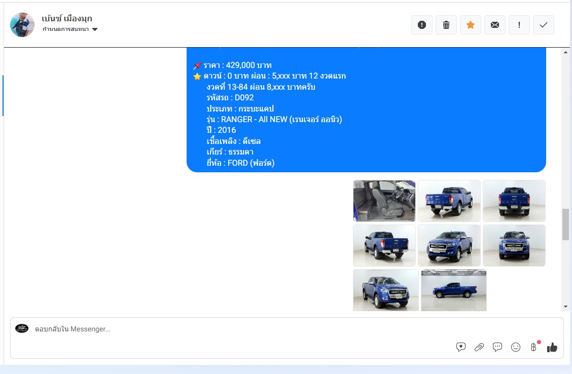Mark conversation as done with checkmark icon
The height and width of the screenshot is (374, 572).
544,25
